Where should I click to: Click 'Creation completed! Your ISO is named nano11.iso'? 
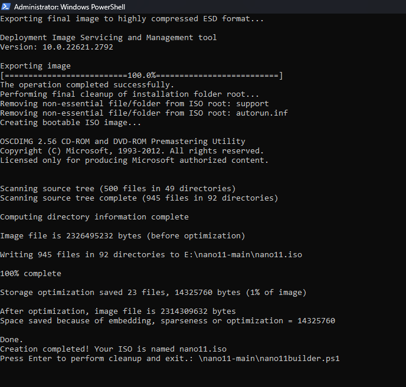113,349
